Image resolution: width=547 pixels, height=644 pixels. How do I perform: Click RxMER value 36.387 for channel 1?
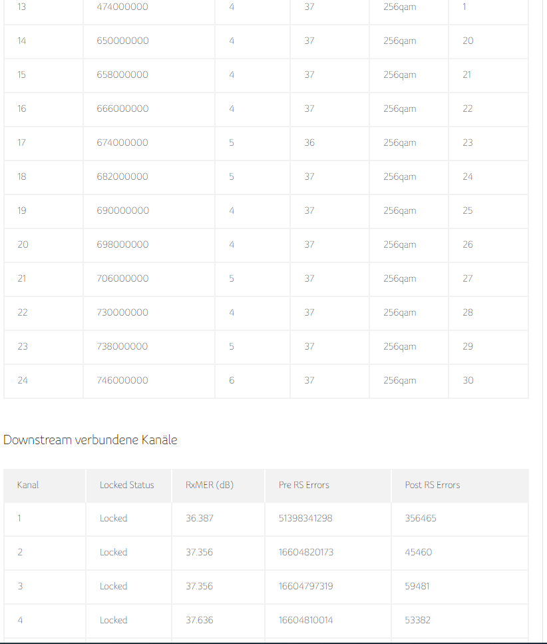click(200, 518)
